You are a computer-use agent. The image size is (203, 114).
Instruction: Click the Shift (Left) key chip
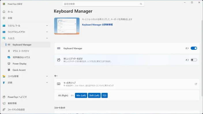[94, 95]
